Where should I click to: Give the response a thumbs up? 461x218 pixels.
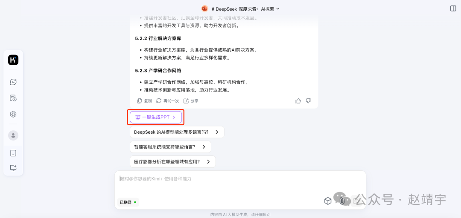[x=298, y=101]
